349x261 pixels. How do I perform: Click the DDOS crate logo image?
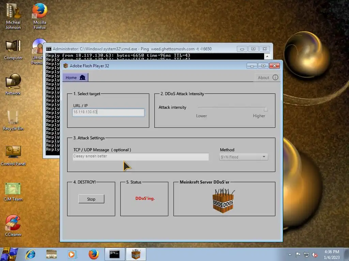(223, 201)
